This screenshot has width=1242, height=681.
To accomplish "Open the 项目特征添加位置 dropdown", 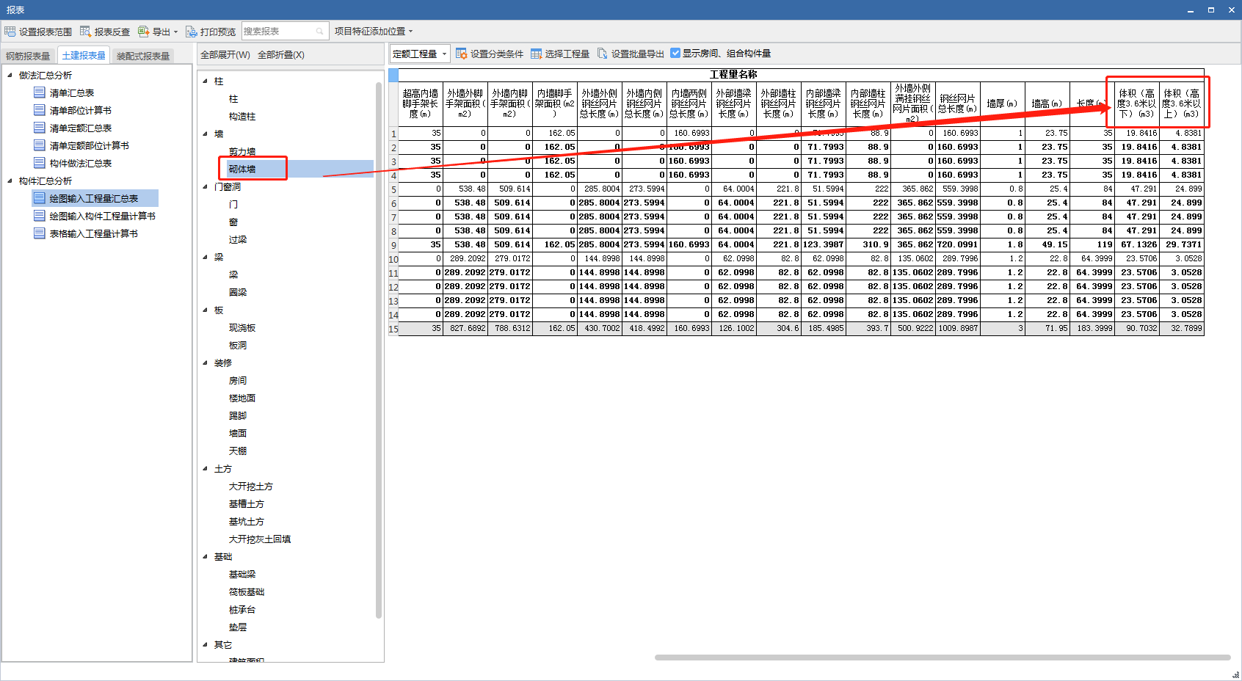I will click(374, 32).
